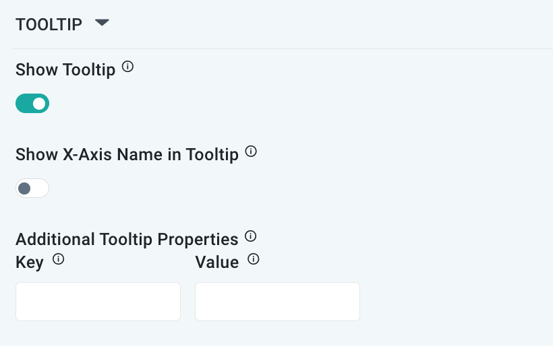
Task: Open info icon beside Show Tooltip
Action: point(127,67)
